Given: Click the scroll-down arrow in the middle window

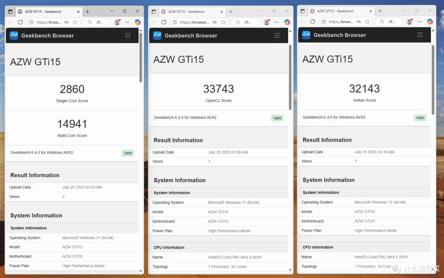Looking at the screenshot, I should [x=290, y=270].
